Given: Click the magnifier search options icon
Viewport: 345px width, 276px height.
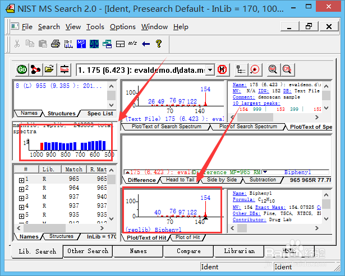Looking at the screenshot, I should pos(273,69).
